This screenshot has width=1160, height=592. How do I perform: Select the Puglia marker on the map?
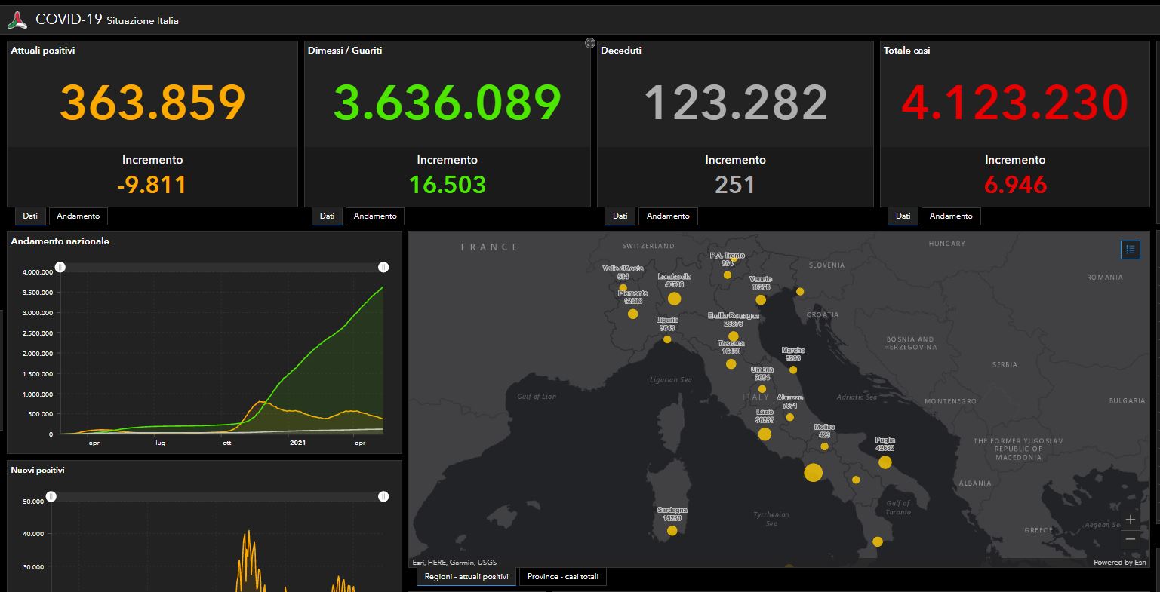[885, 462]
